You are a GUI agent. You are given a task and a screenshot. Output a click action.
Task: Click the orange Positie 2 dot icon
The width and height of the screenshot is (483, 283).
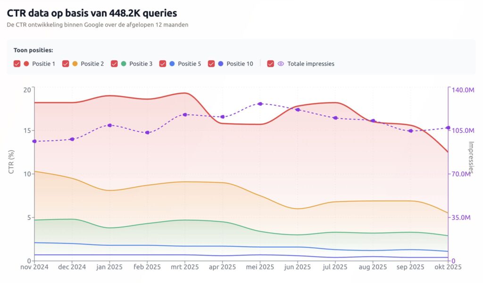click(75, 64)
